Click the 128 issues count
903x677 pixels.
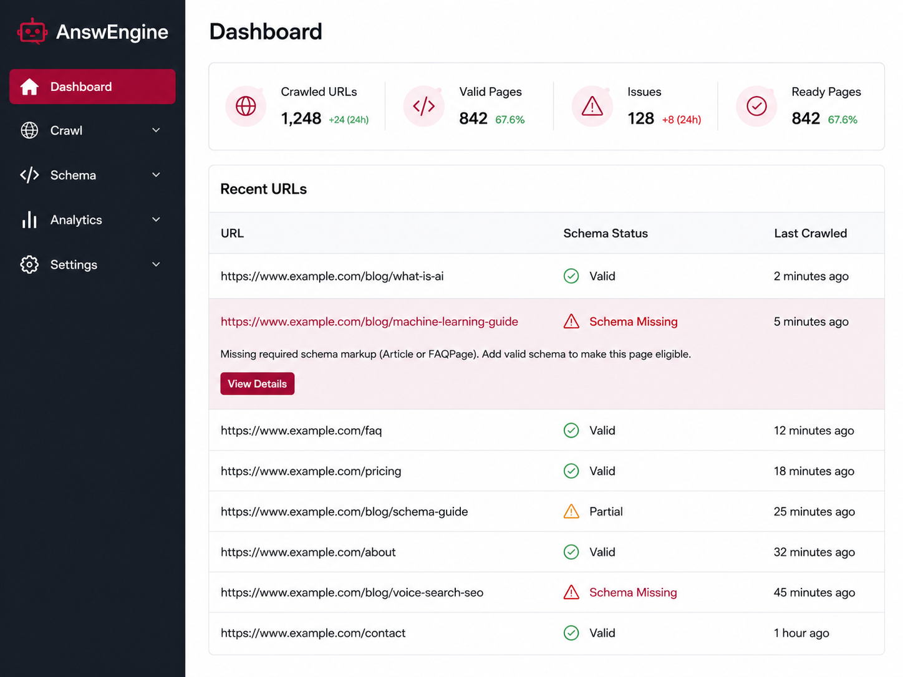point(640,118)
